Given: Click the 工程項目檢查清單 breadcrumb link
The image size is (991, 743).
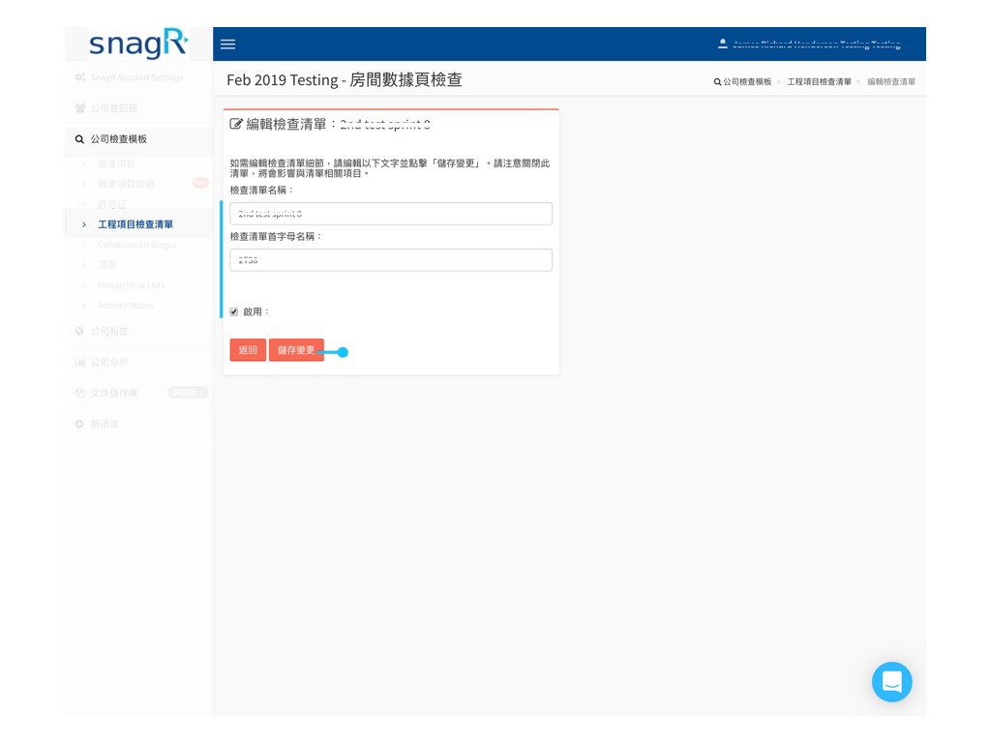Looking at the screenshot, I should tap(819, 81).
